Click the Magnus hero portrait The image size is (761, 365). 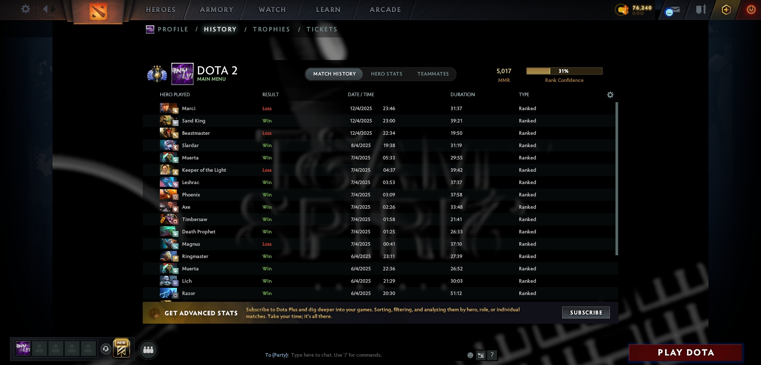(169, 244)
